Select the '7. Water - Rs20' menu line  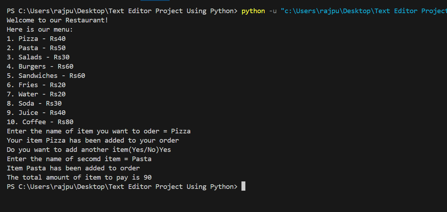(36, 94)
